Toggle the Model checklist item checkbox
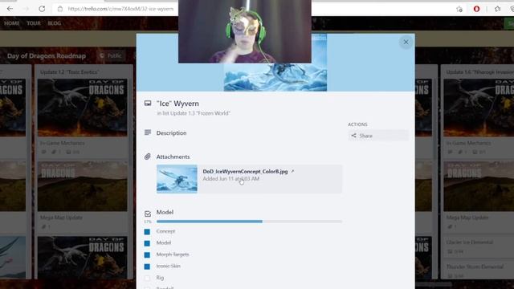514x289 pixels. pos(147,243)
